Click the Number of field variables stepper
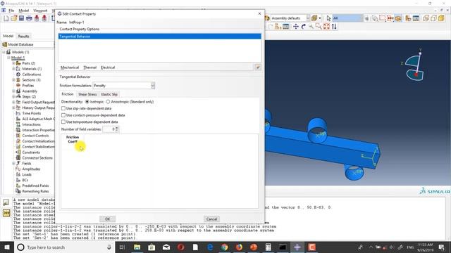 tap(117, 129)
